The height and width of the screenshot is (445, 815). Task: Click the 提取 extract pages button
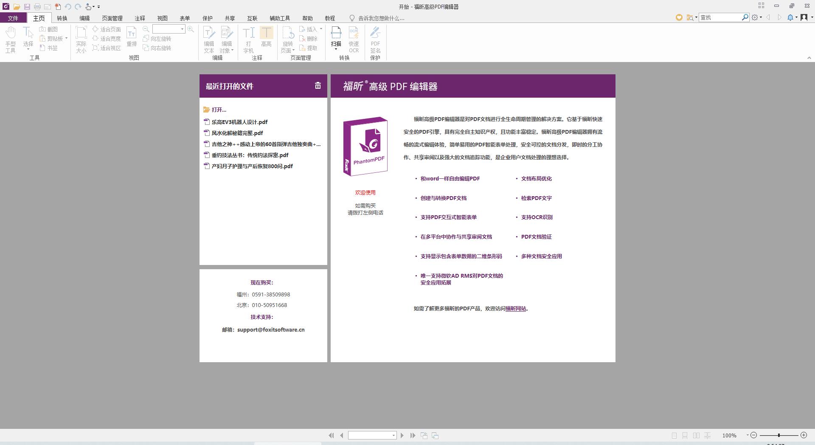pos(308,48)
